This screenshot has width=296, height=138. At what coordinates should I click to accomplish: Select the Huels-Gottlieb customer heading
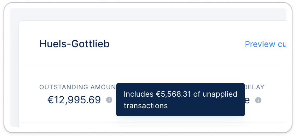[x=75, y=44]
